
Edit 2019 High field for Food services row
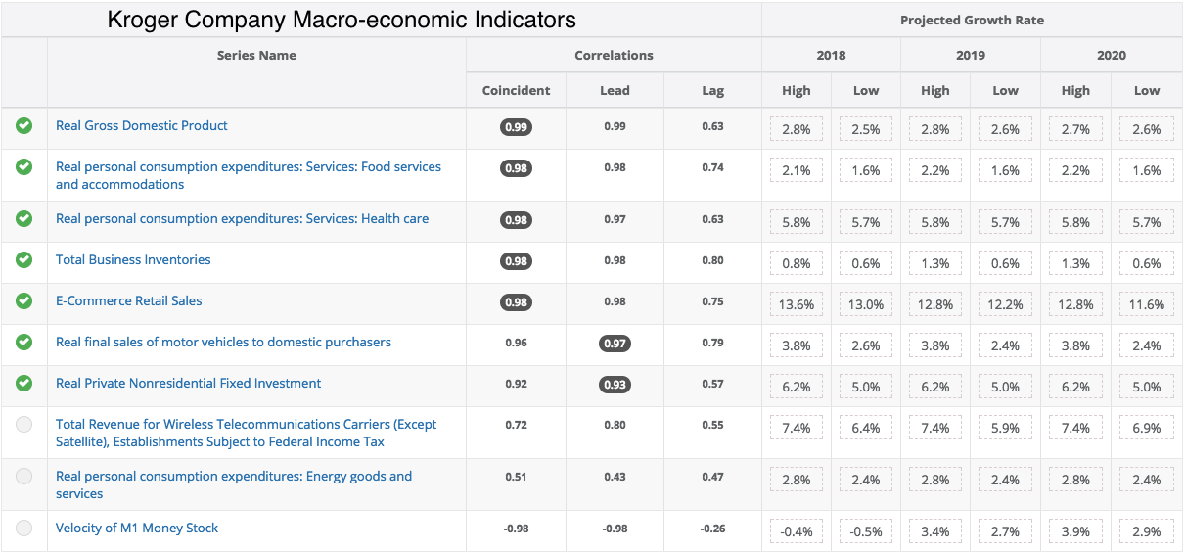(935, 170)
